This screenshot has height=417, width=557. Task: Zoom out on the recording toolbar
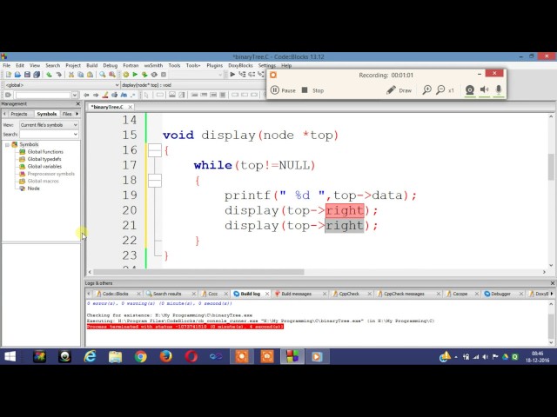[x=440, y=90]
